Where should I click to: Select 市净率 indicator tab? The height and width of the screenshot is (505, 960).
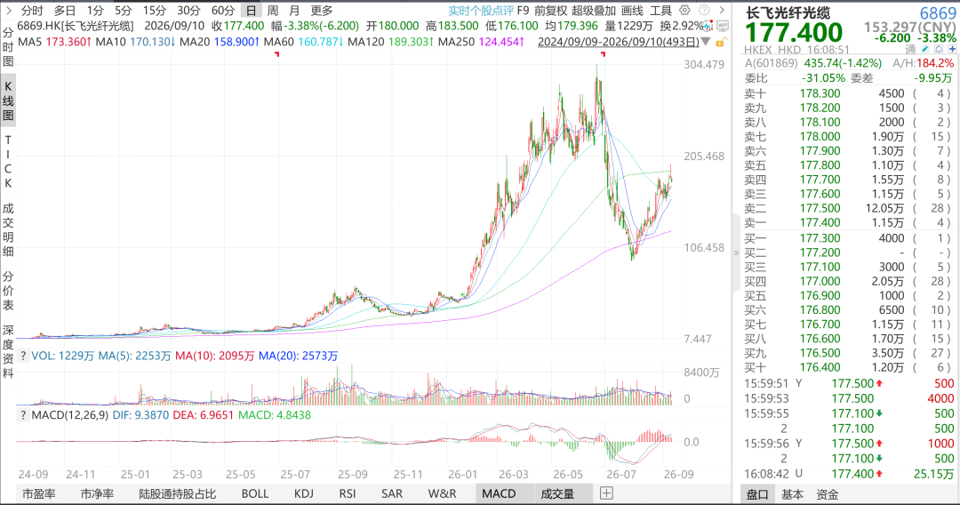pos(97,493)
